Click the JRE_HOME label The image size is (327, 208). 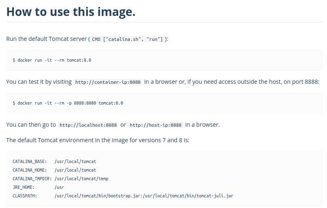24,187
